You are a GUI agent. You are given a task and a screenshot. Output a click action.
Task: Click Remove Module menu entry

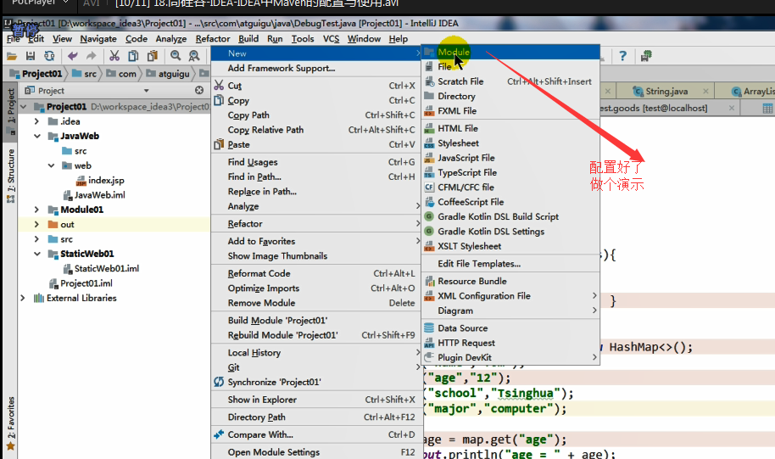pyautogui.click(x=315, y=303)
